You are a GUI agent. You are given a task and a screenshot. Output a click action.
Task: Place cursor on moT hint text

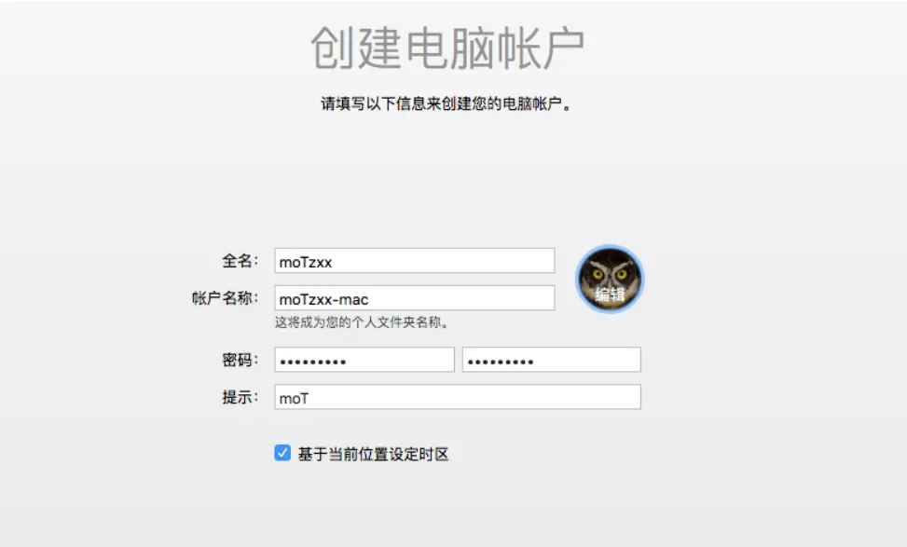294,399
